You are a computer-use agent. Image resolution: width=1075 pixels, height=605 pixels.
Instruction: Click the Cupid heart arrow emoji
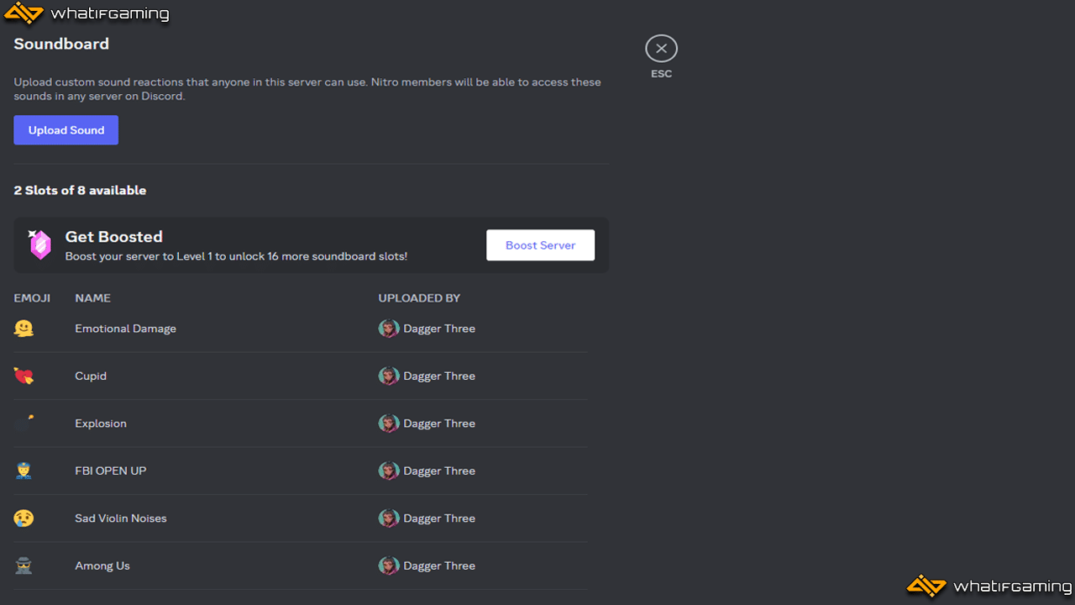24,376
